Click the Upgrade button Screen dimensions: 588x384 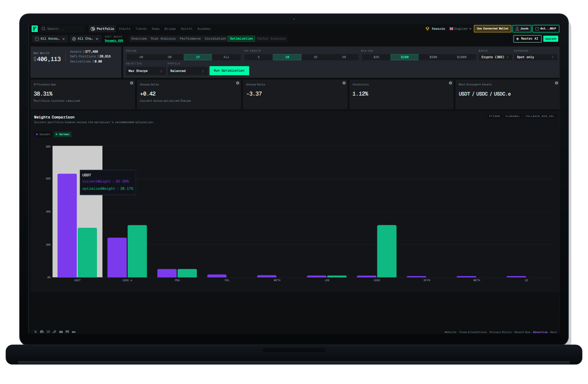551,39
